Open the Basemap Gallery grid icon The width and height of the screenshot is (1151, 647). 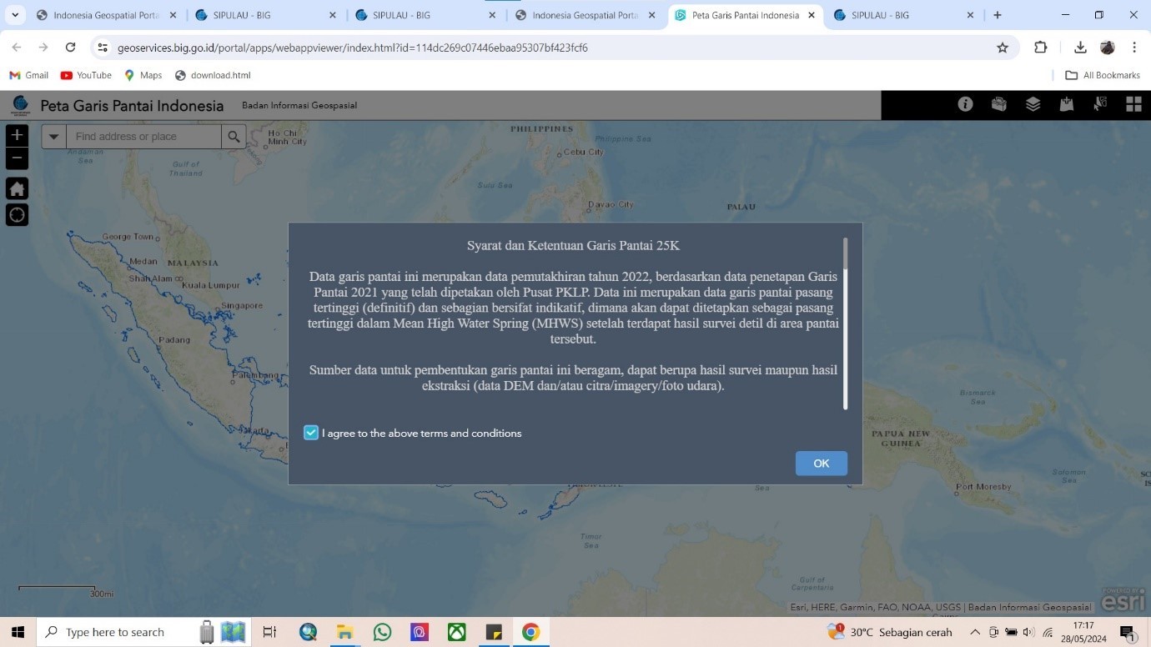(x=1133, y=104)
